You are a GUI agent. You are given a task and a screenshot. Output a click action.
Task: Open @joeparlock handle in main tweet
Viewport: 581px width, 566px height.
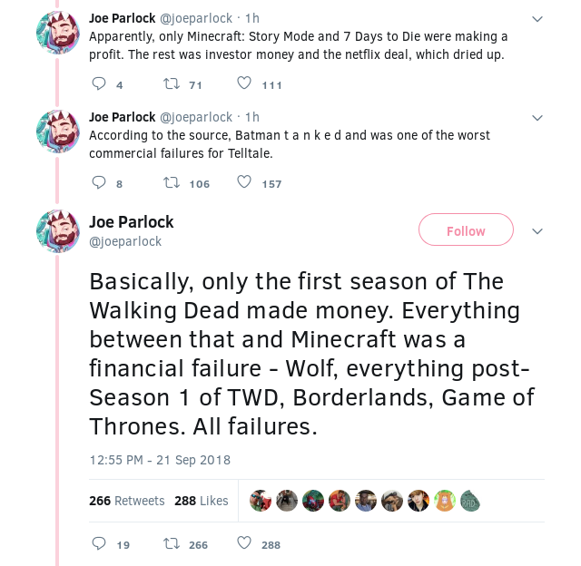point(125,241)
